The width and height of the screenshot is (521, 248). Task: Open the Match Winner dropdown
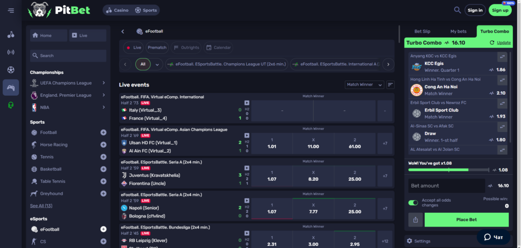tap(364, 85)
